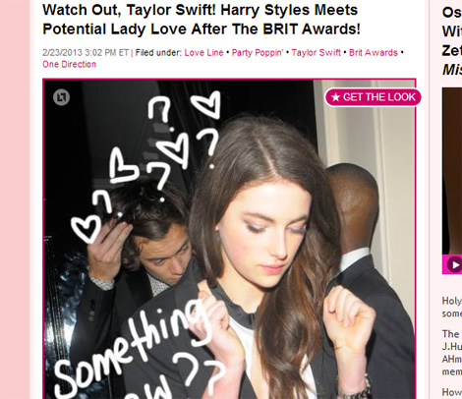
Task: Click the gray circular logo icon on photo
Action: click(62, 97)
